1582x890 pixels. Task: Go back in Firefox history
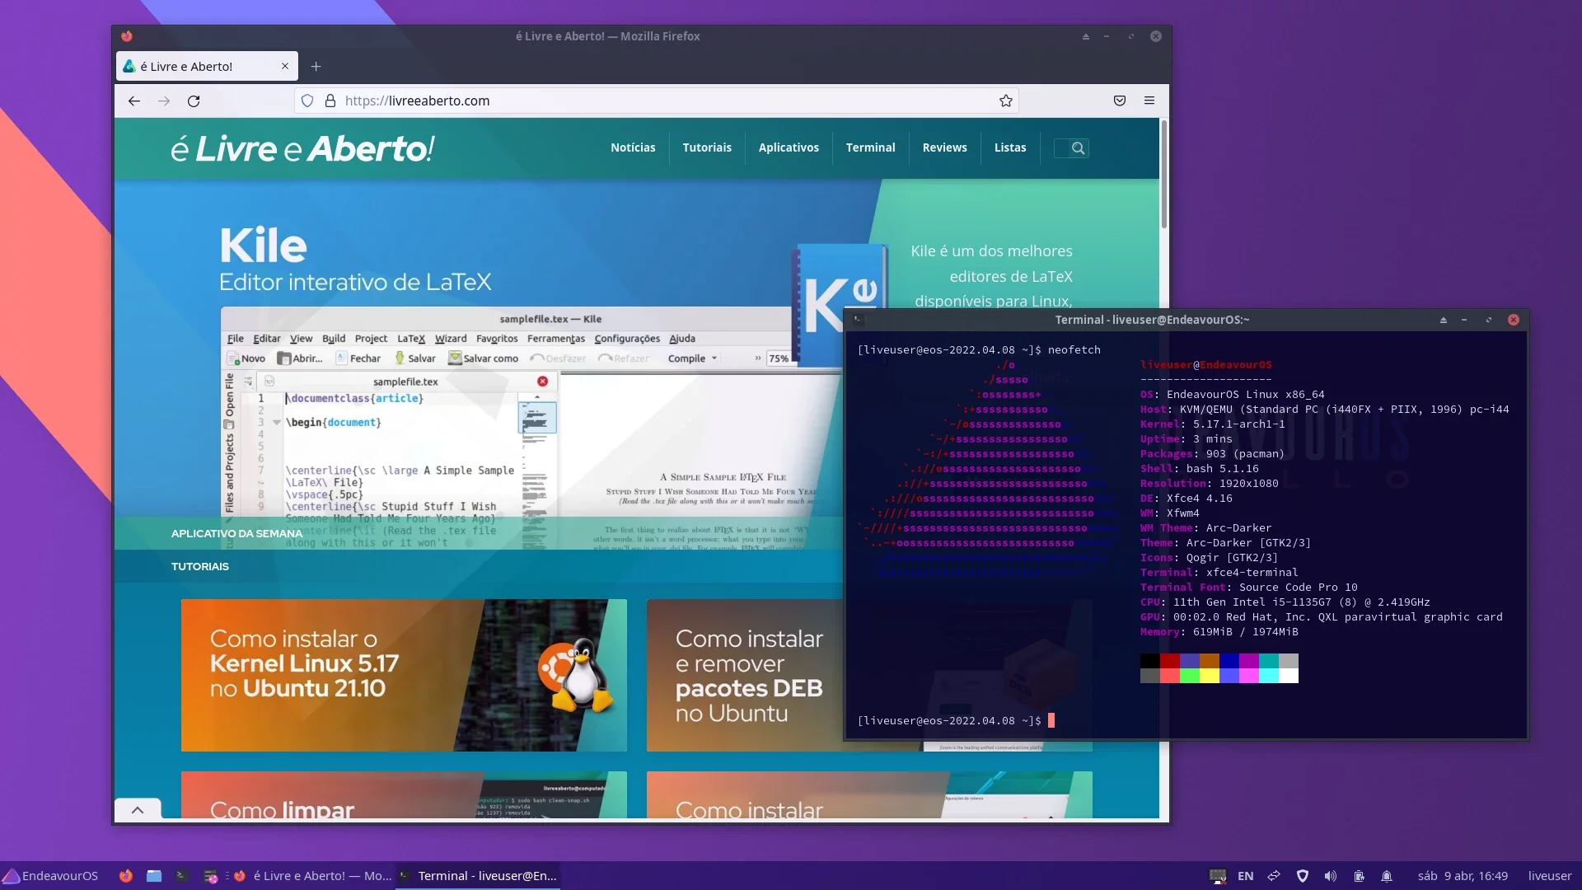[134, 101]
